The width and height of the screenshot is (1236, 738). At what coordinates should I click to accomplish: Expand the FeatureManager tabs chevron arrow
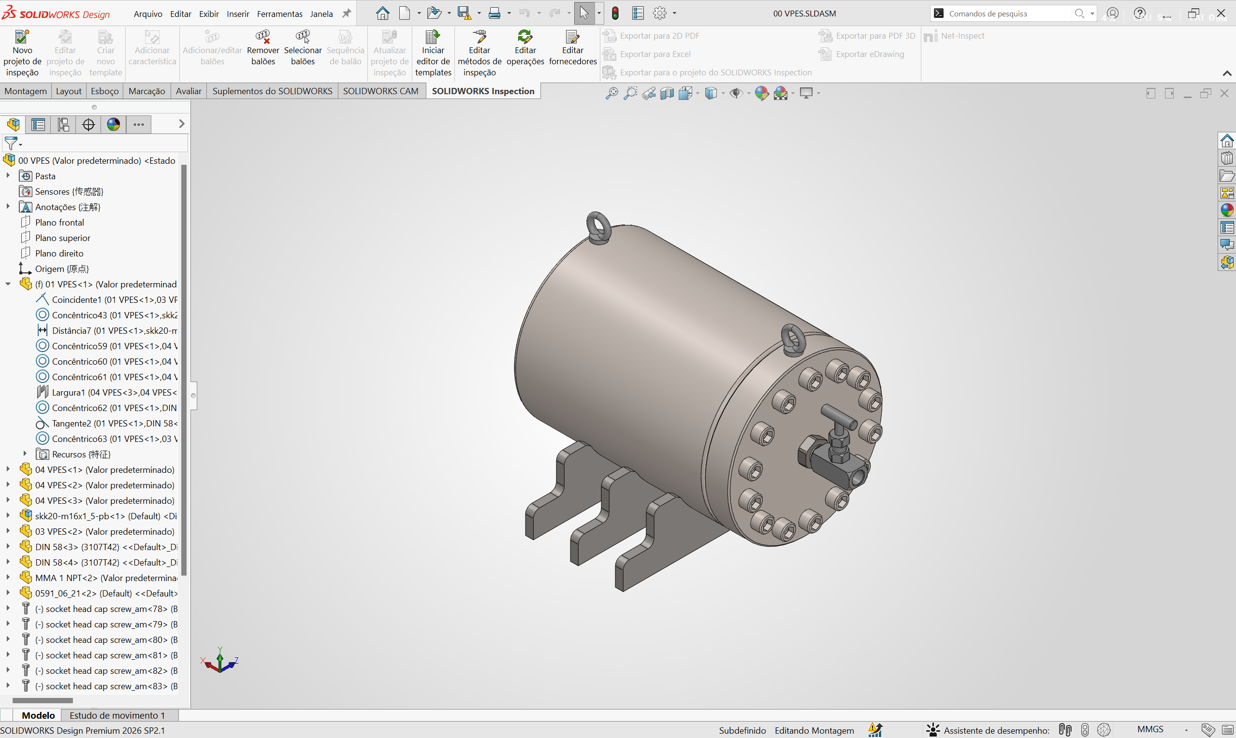tap(182, 124)
